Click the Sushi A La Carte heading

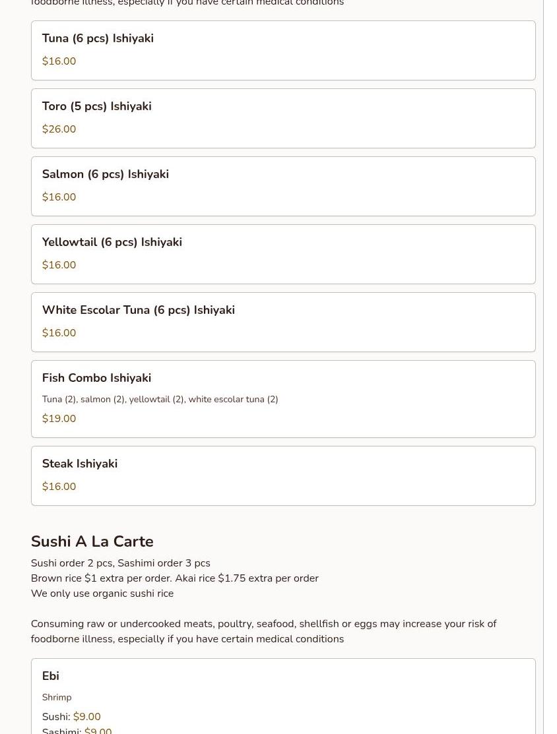92,541
